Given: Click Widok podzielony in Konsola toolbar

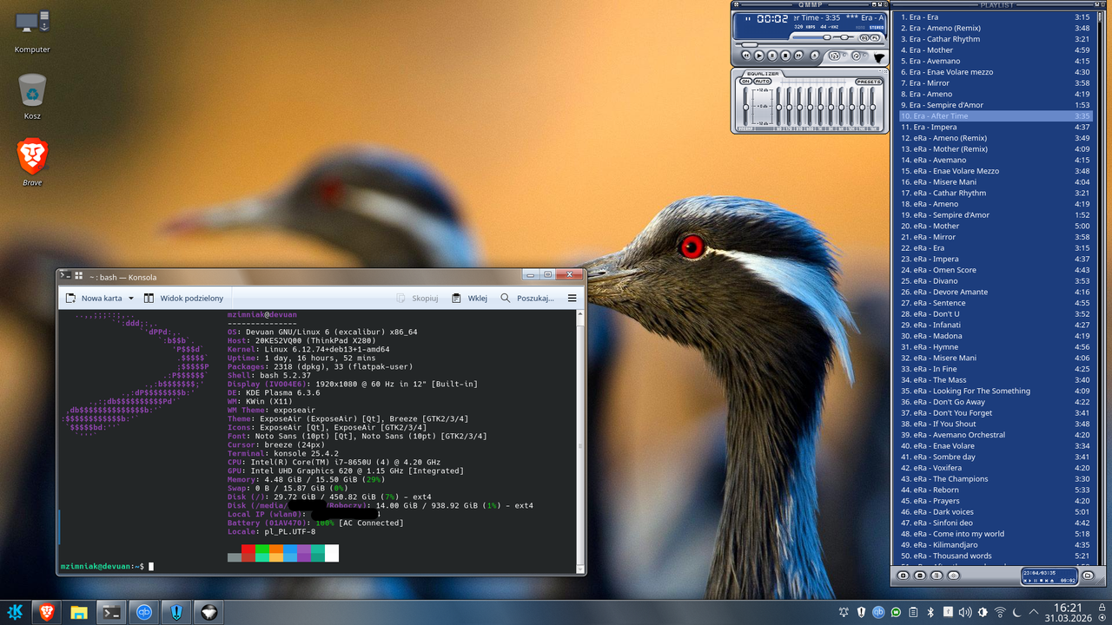Looking at the screenshot, I should (x=183, y=299).
